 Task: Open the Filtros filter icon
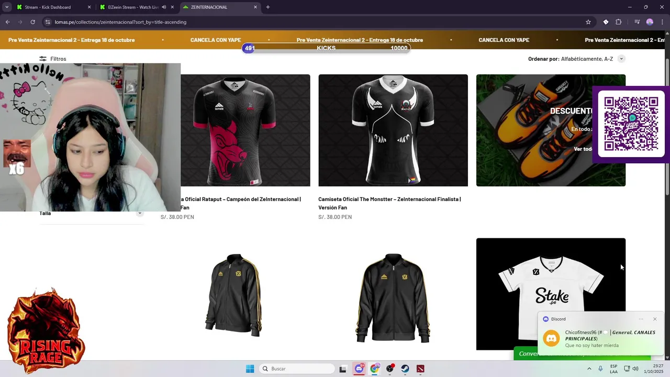tap(43, 59)
